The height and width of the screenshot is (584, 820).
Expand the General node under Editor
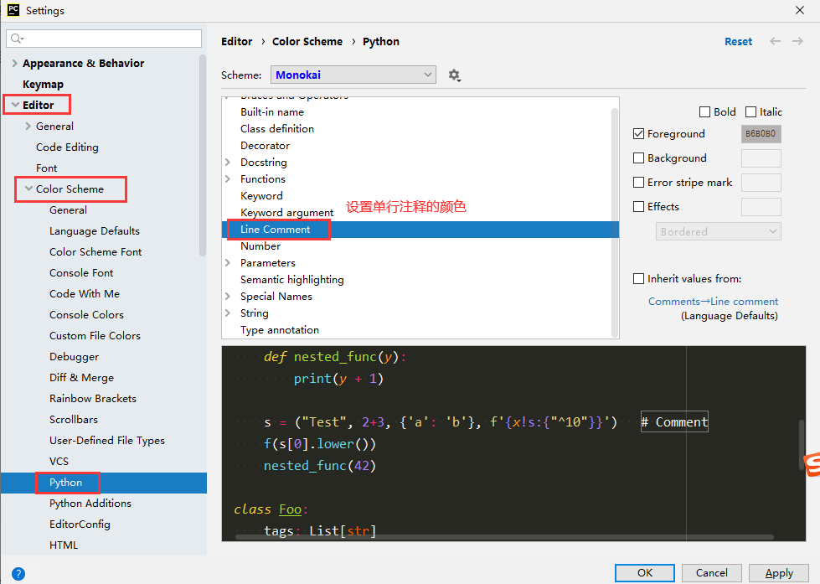pos(28,127)
